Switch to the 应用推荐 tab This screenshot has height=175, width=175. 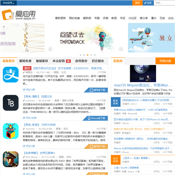81,61
